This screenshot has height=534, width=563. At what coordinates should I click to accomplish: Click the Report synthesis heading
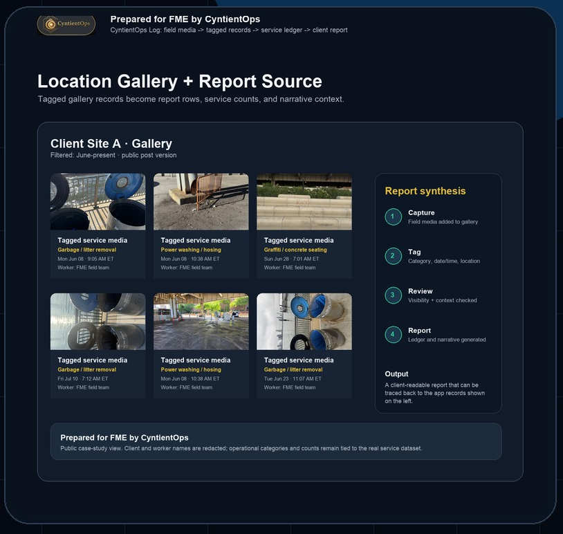pyautogui.click(x=425, y=191)
